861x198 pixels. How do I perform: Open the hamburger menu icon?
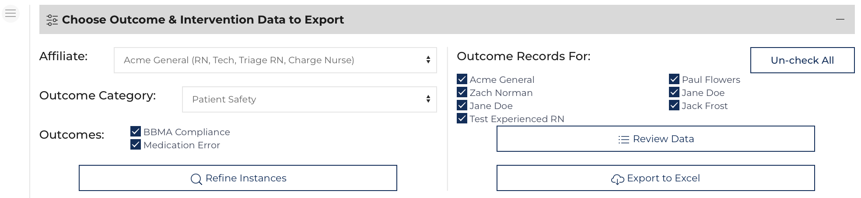10,14
